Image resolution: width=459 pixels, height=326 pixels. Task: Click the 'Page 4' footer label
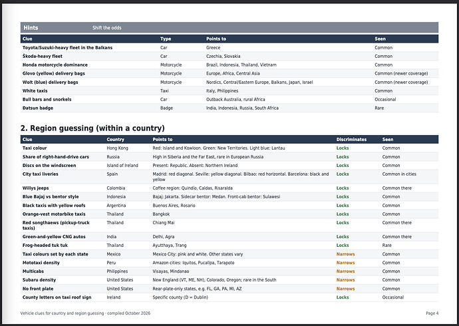pos(432,313)
